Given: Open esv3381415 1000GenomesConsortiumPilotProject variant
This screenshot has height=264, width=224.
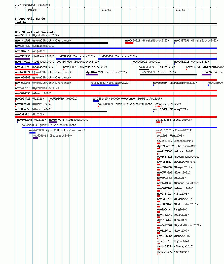Looking at the screenshot, I should coord(127,99).
